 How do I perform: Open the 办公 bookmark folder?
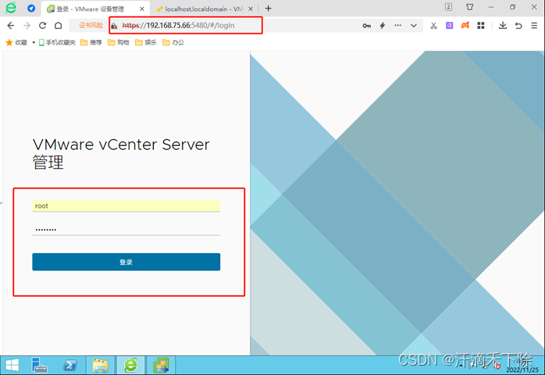point(173,42)
